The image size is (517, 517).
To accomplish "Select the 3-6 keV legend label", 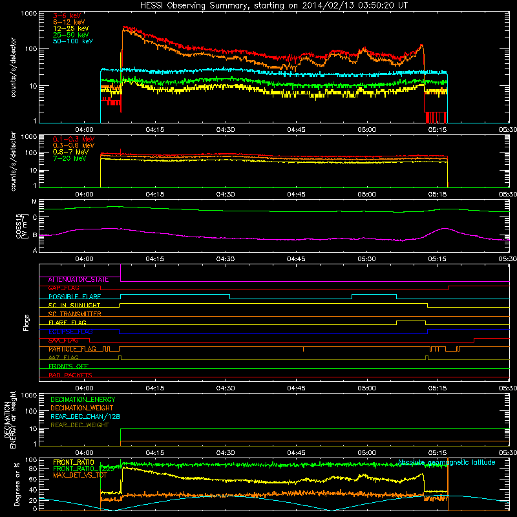I will 67,16.
